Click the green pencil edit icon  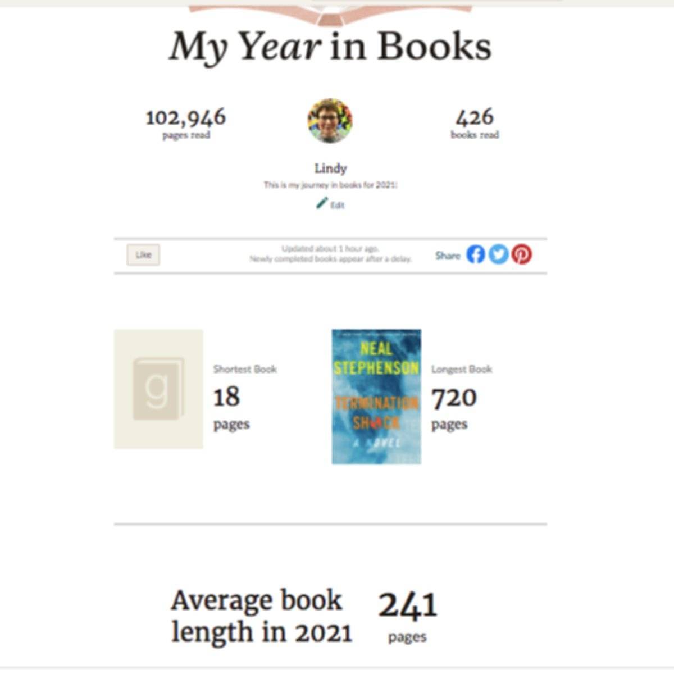321,203
